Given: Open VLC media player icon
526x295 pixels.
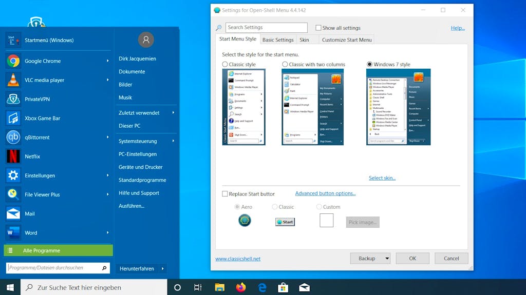Looking at the screenshot, I should coord(13,80).
